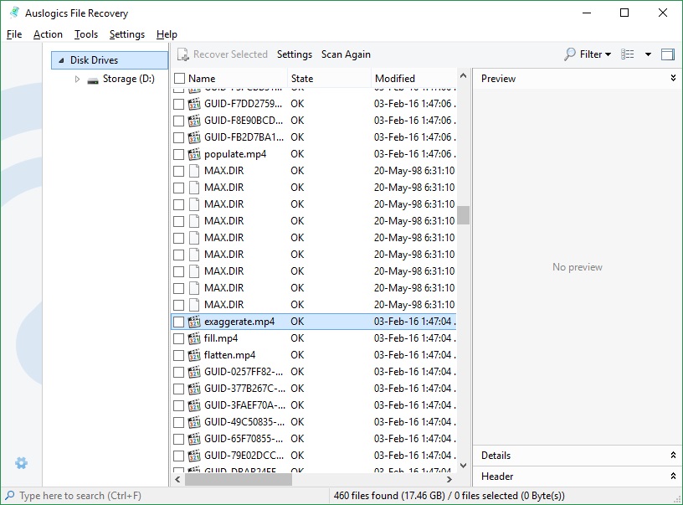Toggle the preview pane layout icon
The image size is (683, 505).
tap(667, 54)
